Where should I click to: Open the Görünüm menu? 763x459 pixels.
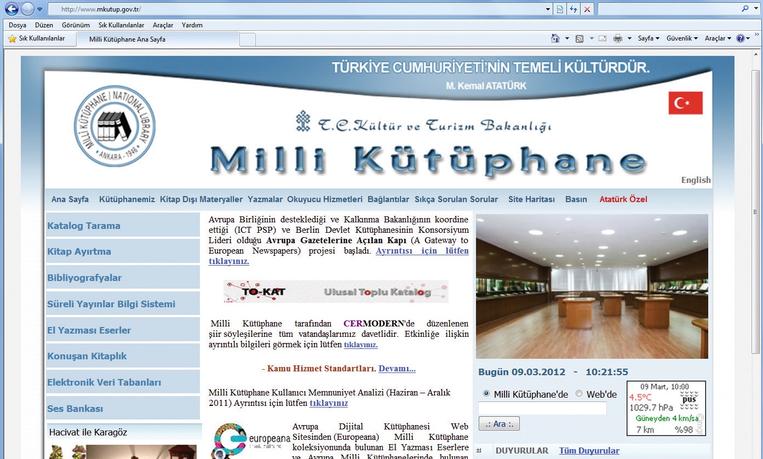coord(76,25)
